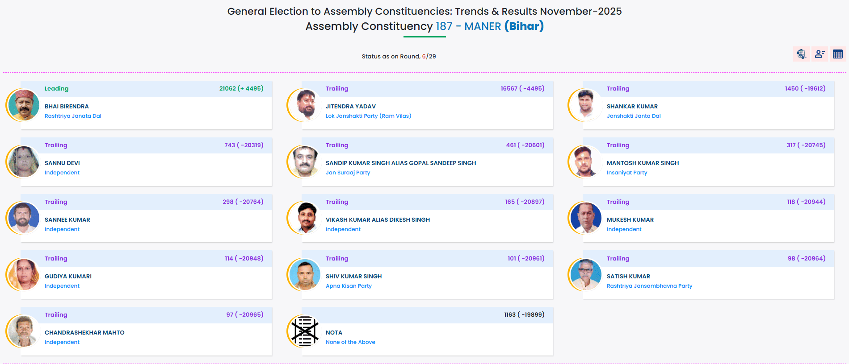Click Jitendra Yadav's profile photo

click(x=305, y=105)
